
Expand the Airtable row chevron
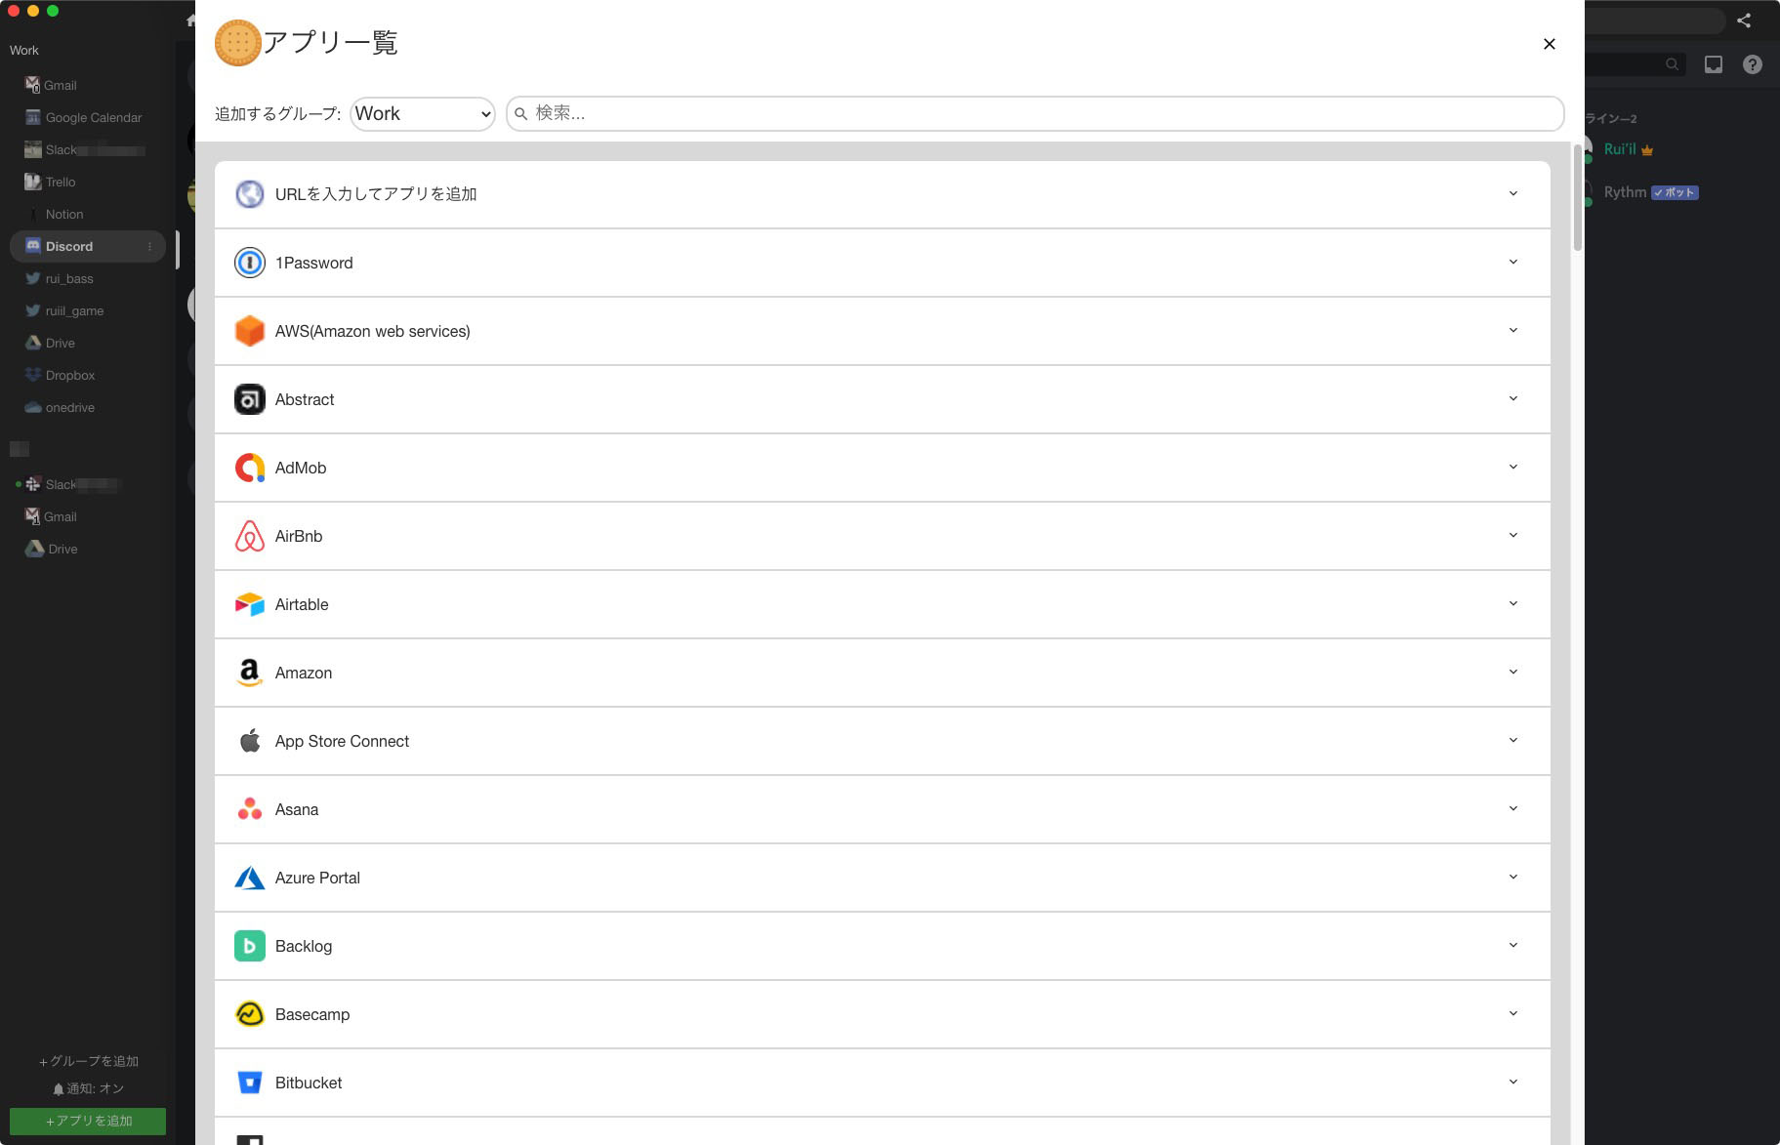pos(1513,603)
